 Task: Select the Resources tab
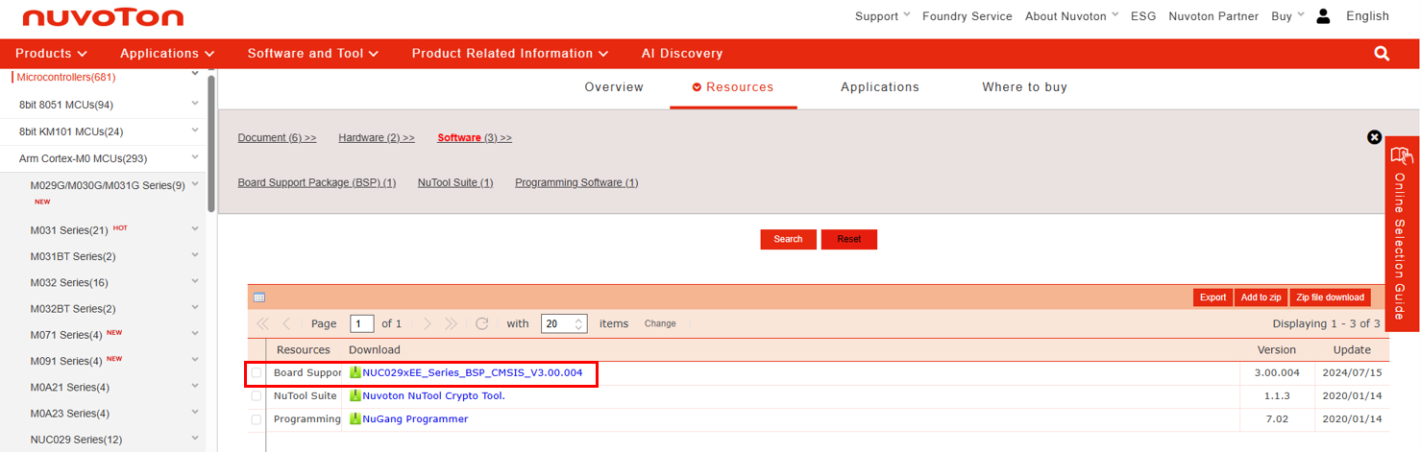tap(733, 87)
